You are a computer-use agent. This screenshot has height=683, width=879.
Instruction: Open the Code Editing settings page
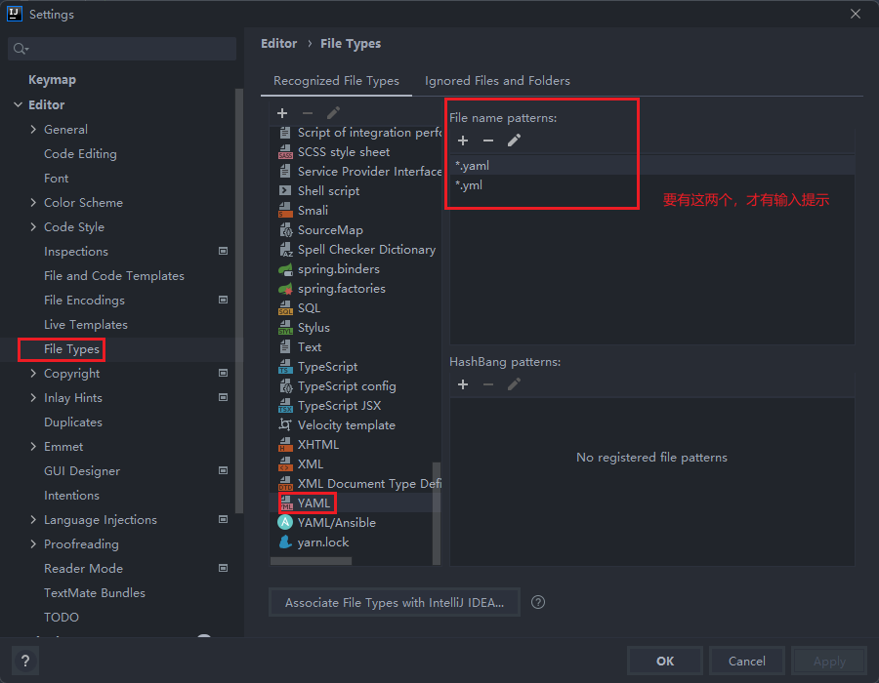point(80,154)
